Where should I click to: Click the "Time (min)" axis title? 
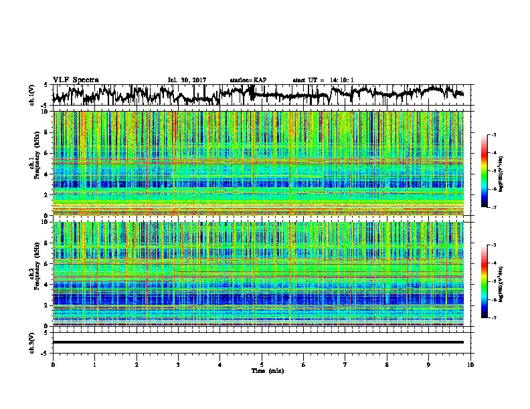(268, 371)
